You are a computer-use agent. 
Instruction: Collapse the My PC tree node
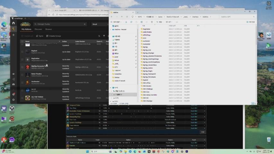[x=110, y=88]
